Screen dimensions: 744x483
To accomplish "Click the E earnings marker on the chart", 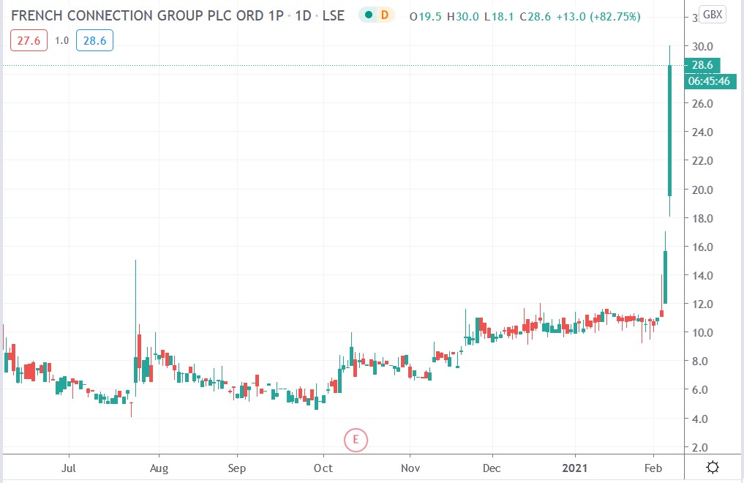I will (x=356, y=440).
